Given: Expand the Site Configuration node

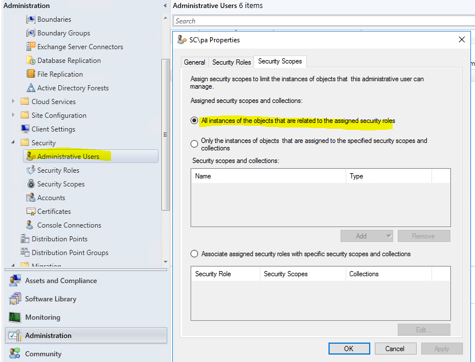Looking at the screenshot, I should (14, 115).
